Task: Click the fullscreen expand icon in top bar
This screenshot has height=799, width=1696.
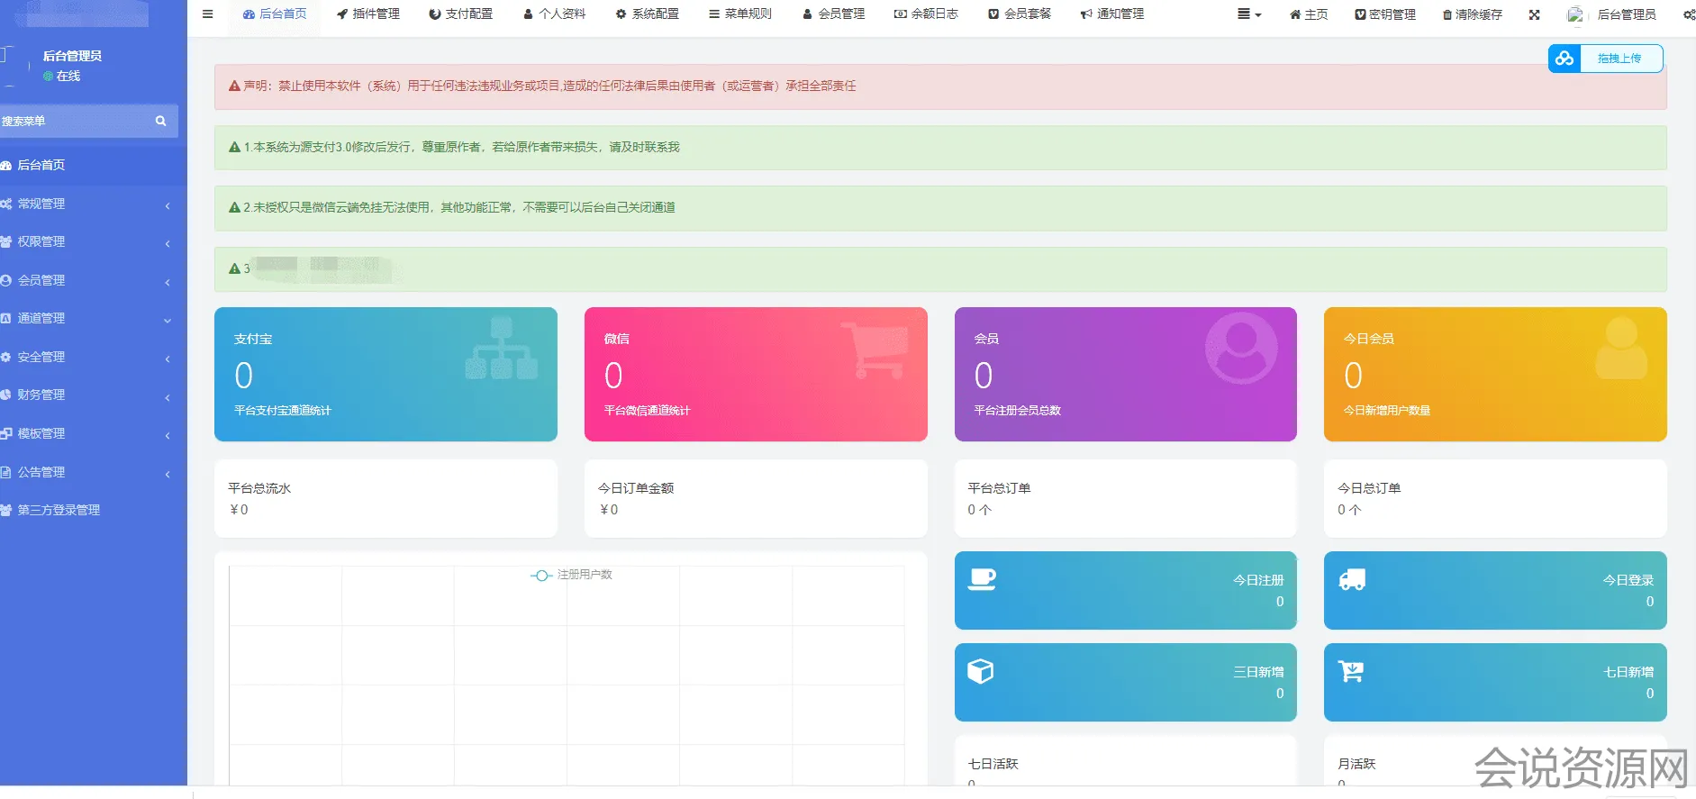Action: (1534, 14)
